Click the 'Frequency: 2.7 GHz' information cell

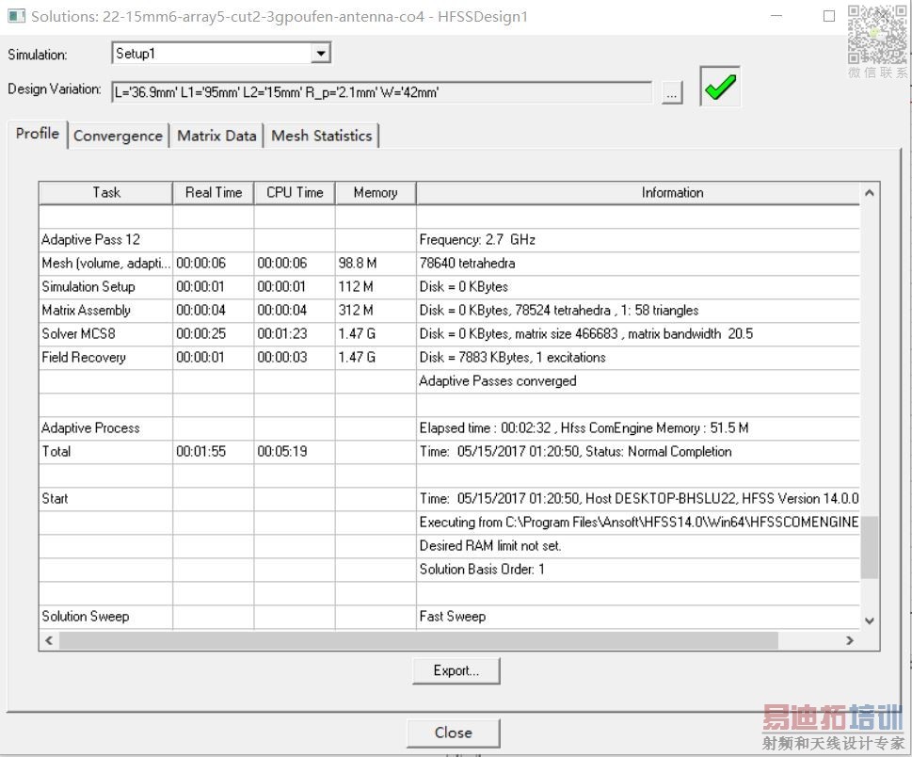(x=638, y=240)
